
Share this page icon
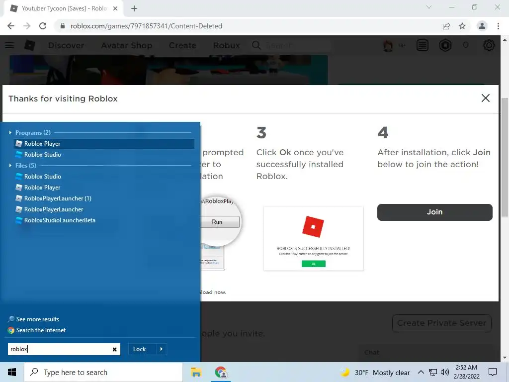446,26
